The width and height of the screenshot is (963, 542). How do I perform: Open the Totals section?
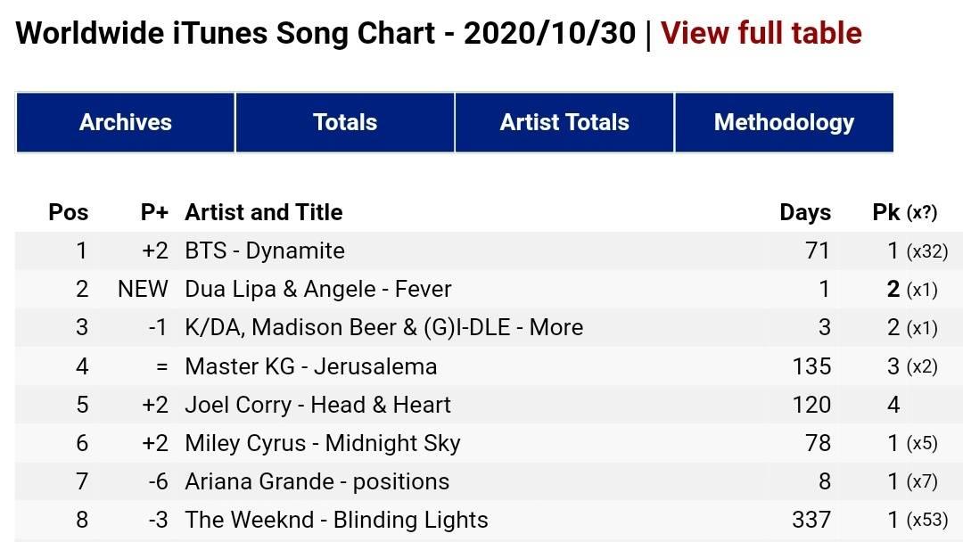tap(344, 122)
